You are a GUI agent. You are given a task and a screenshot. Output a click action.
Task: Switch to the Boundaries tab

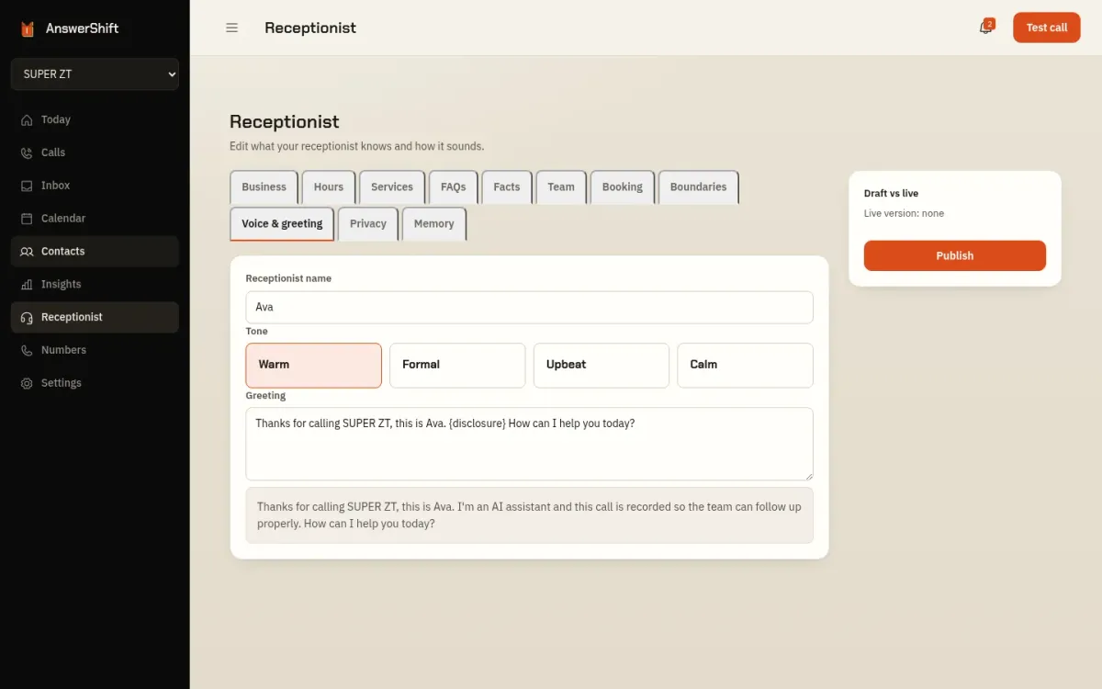point(698,187)
